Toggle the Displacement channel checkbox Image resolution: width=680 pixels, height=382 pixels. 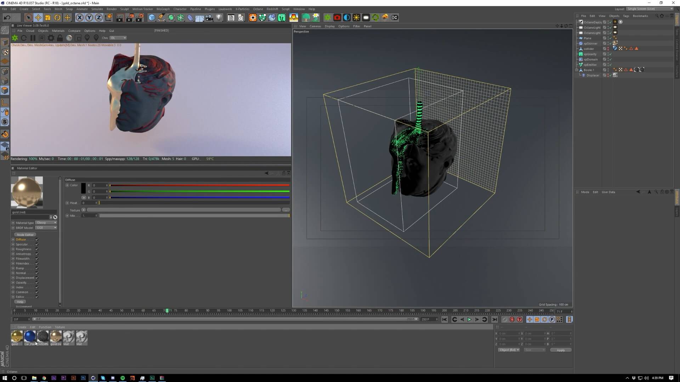point(37,278)
